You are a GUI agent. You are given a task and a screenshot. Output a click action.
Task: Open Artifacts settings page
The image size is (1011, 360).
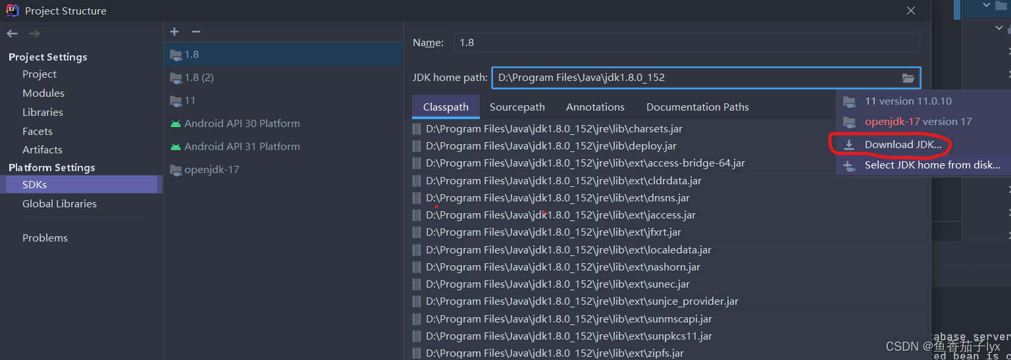click(42, 150)
